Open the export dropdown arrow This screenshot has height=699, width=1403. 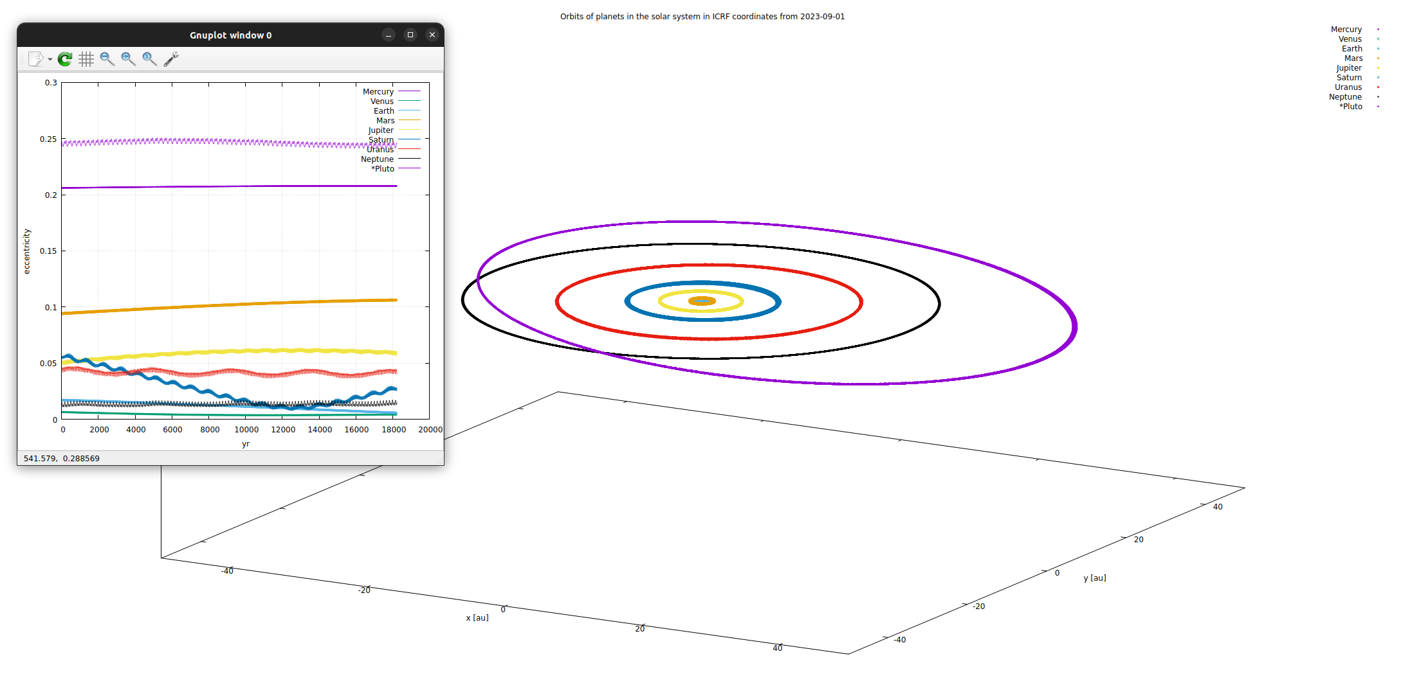point(50,60)
